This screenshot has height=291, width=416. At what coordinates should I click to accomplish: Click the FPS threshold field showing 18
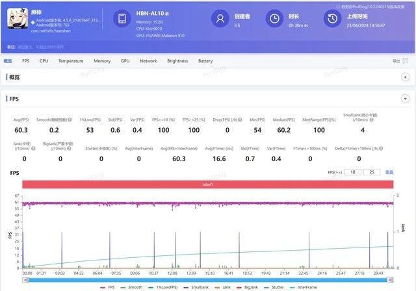[352, 172]
